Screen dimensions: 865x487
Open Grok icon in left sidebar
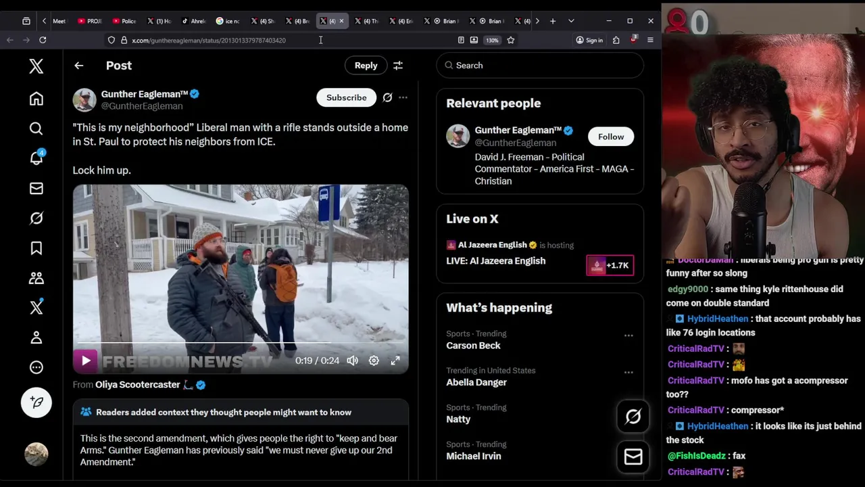pos(36,218)
